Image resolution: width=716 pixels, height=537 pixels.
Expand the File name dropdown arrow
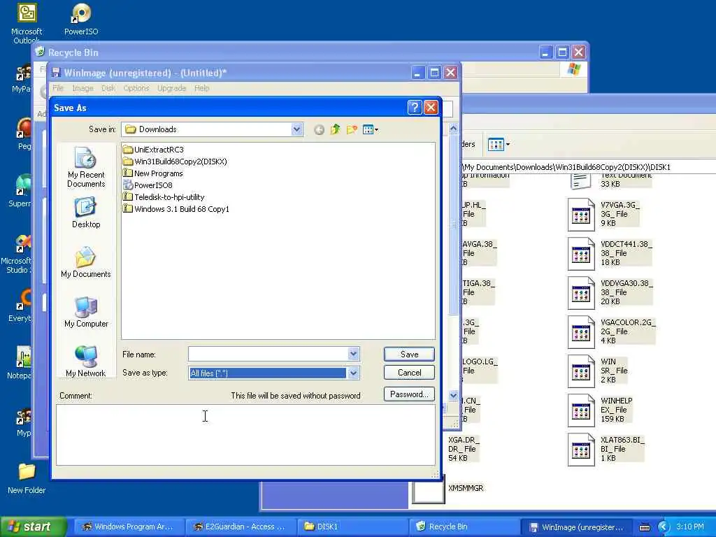tap(353, 354)
